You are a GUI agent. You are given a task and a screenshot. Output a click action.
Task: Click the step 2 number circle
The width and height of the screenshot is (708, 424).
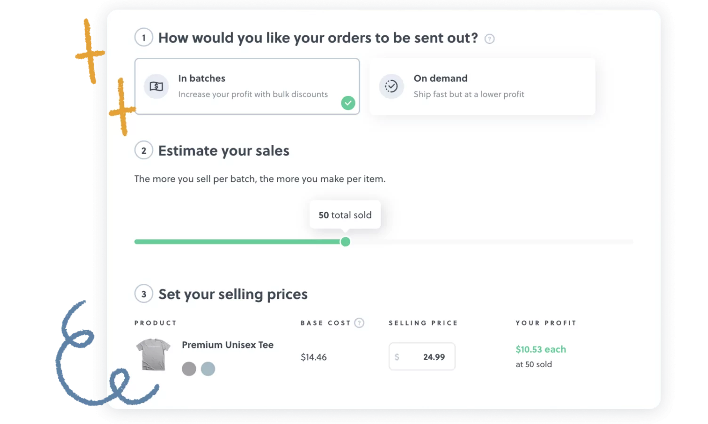click(x=144, y=150)
